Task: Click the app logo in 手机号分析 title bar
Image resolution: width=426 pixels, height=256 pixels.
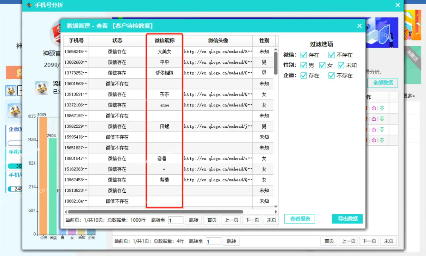Action: click(29, 5)
